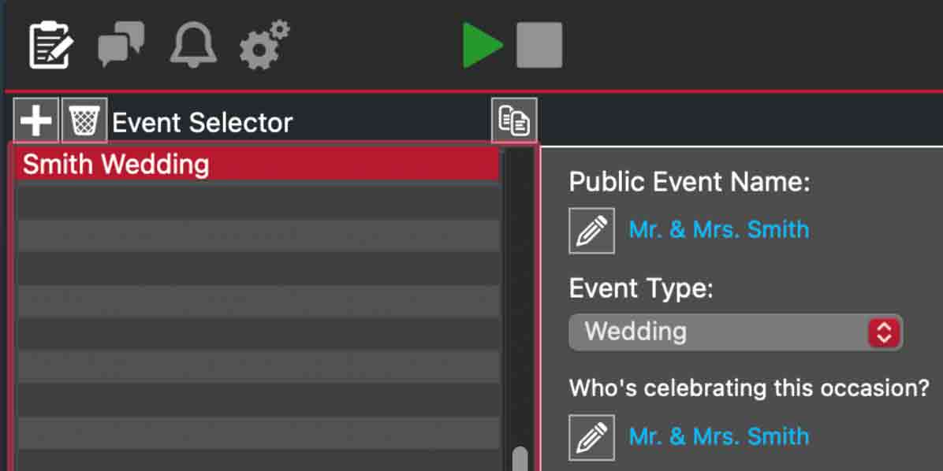Click the Event Selector heading
The width and height of the screenshot is (943, 471).
click(x=202, y=123)
